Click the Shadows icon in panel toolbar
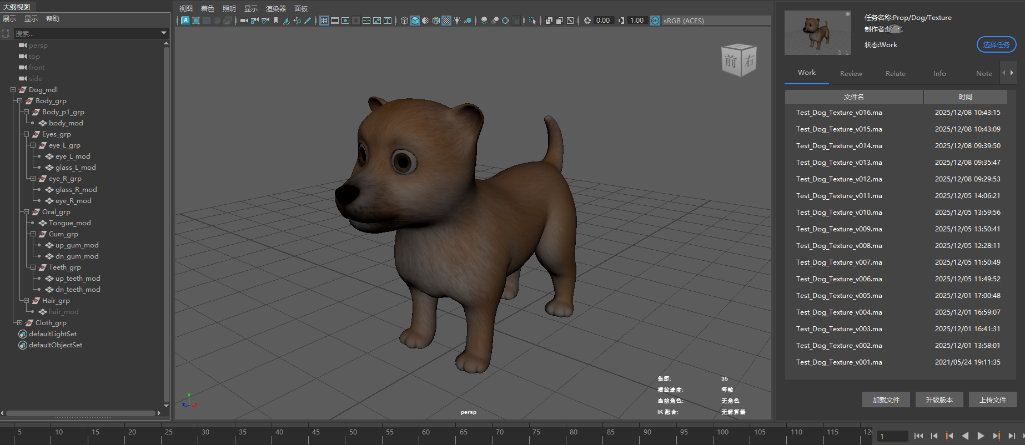This screenshot has height=445, width=1025. (468, 21)
